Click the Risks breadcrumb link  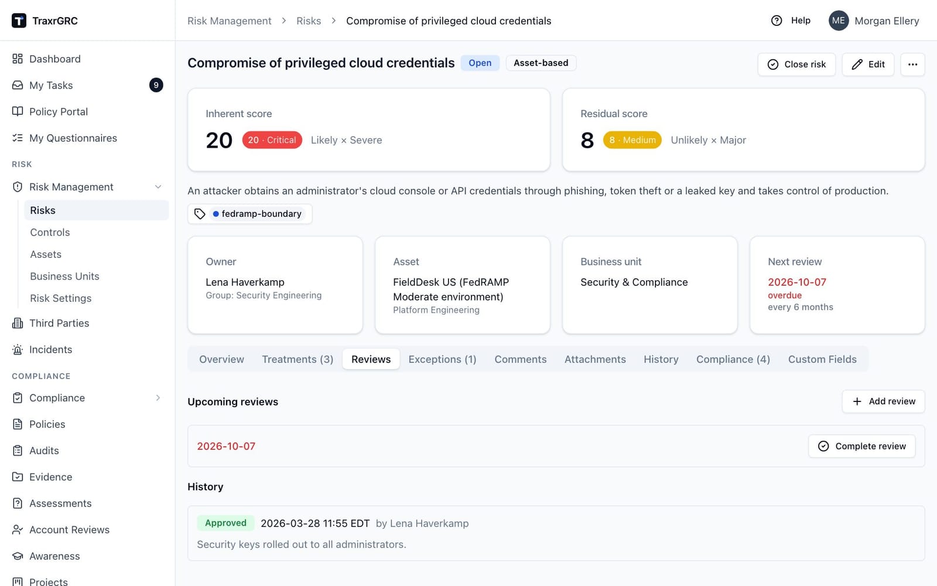pos(309,21)
